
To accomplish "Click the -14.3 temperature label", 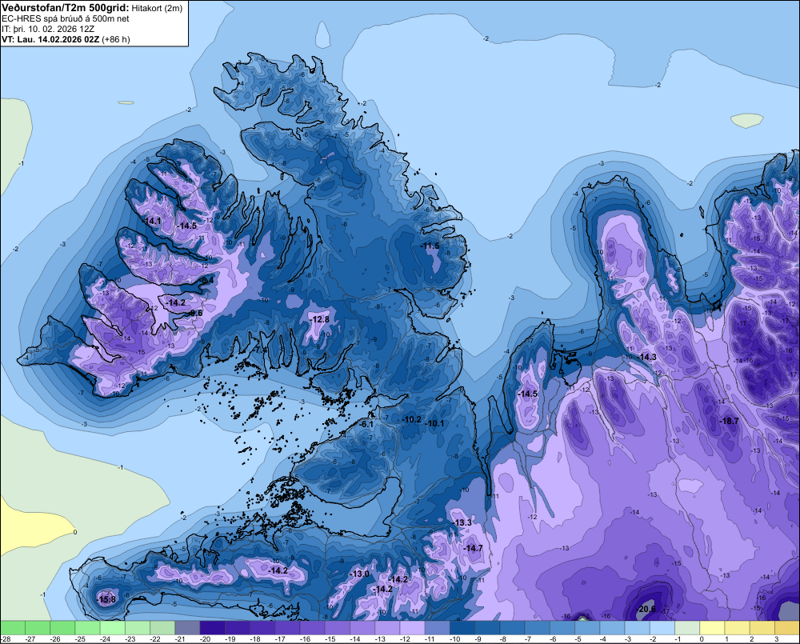I will pyautogui.click(x=647, y=357).
